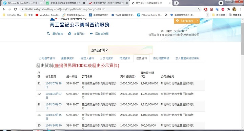Open the 从 Firefox 导入 bookmark folder
Viewport: 244px width, 131px height.
12,15
